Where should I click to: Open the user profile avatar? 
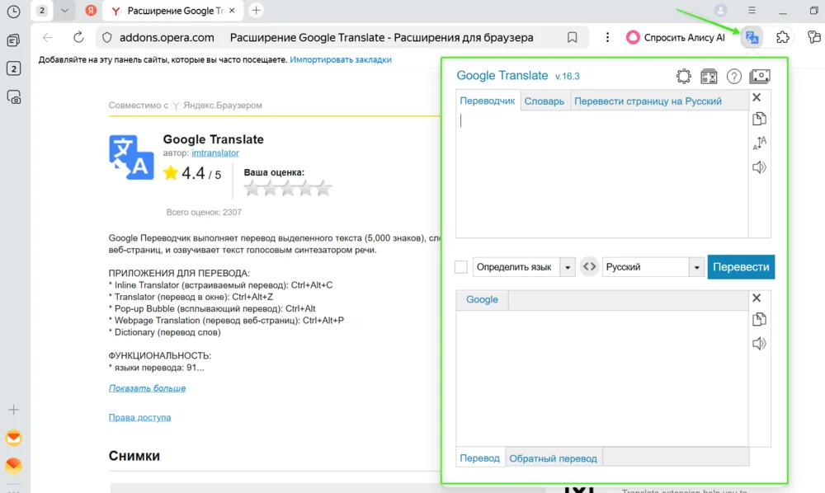[x=721, y=11]
